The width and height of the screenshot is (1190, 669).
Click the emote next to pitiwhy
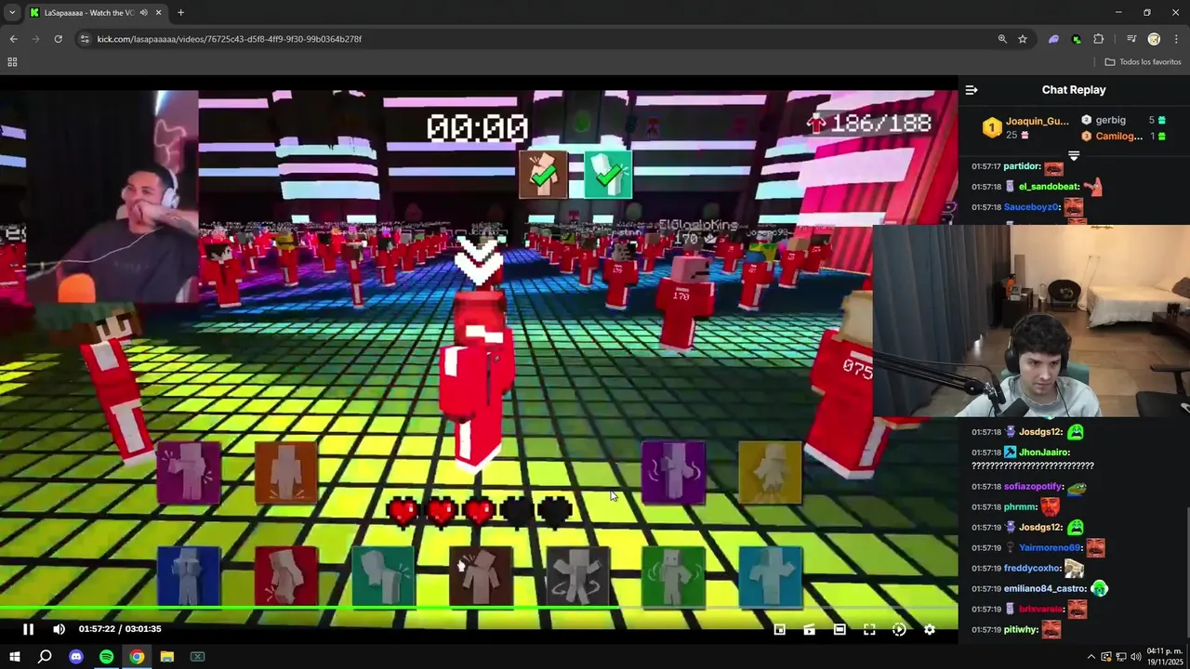click(1051, 630)
